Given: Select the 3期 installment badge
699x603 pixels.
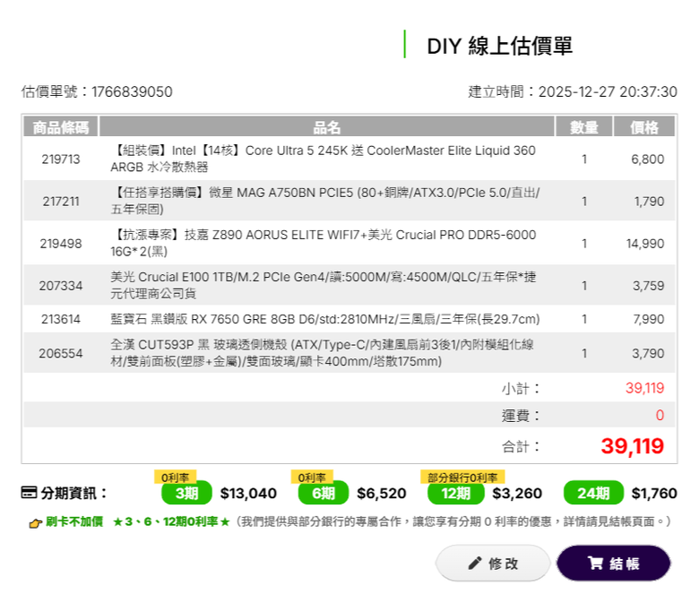Looking at the screenshot, I should [186, 493].
